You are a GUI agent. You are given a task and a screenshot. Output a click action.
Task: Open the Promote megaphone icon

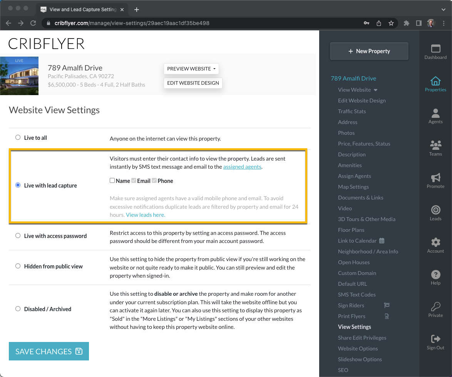435,178
